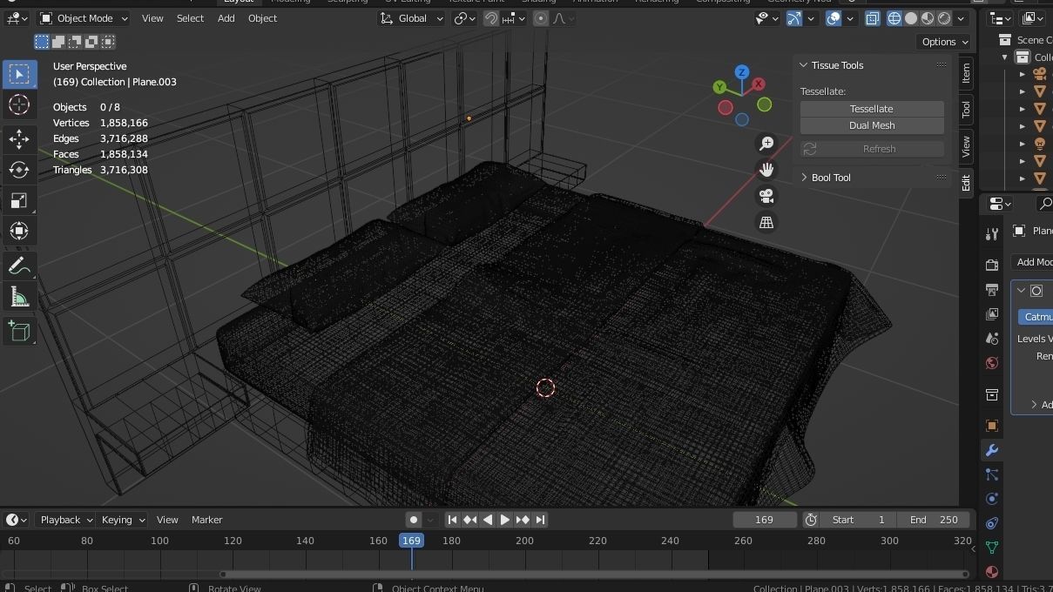The height and width of the screenshot is (592, 1053).
Task: Switch to rendered viewport shading
Action: tap(944, 18)
